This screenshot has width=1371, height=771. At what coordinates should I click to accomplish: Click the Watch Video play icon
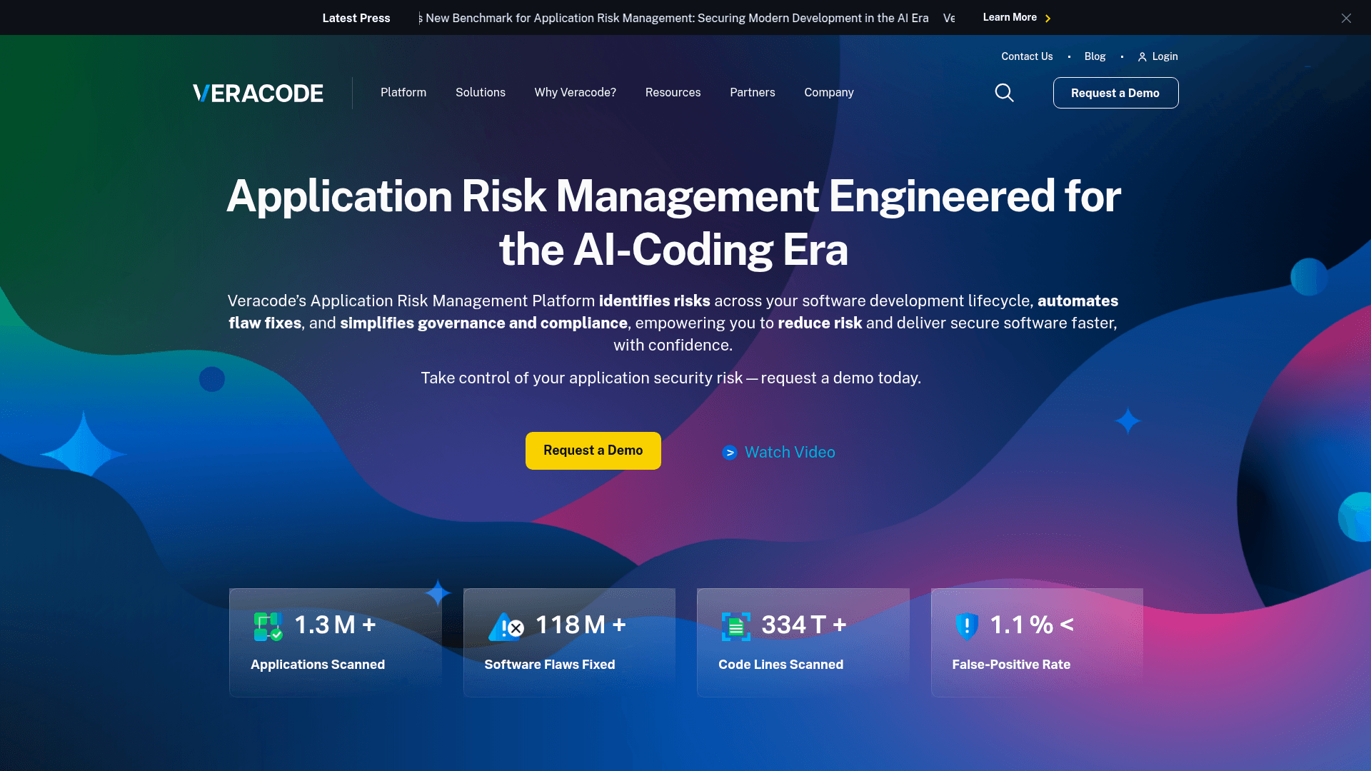[729, 452]
